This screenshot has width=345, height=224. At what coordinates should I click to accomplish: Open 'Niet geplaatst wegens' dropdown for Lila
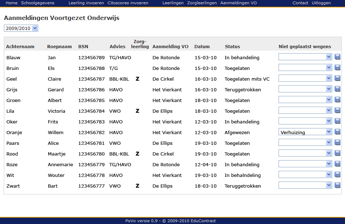305,110
